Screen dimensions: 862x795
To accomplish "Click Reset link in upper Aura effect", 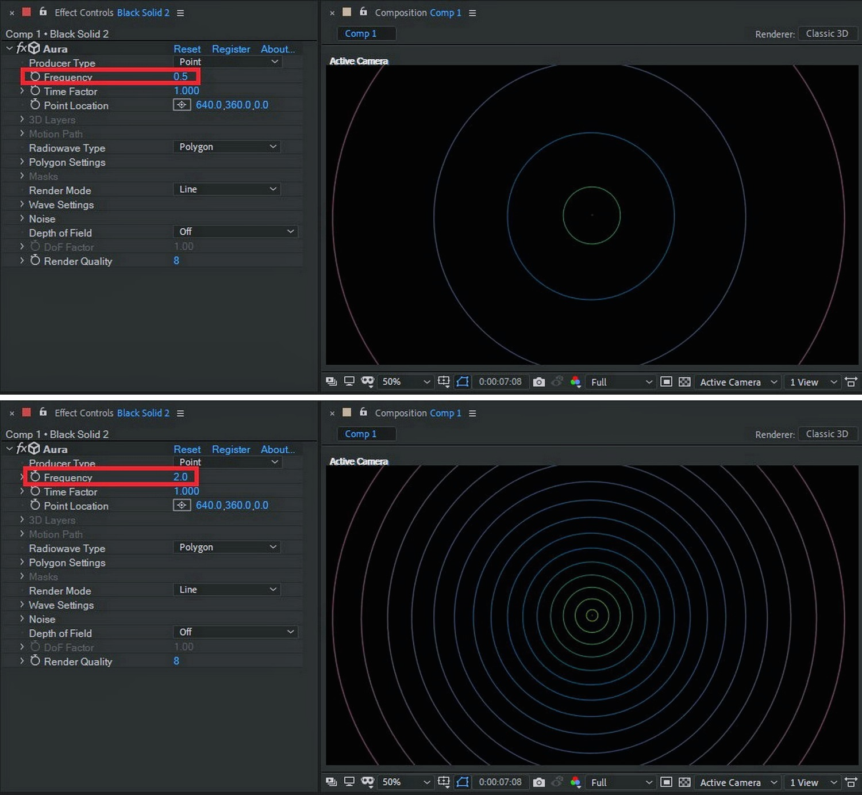I will click(x=187, y=49).
